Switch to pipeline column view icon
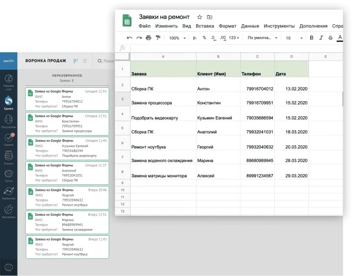The height and width of the screenshot is (276, 354). (76, 61)
